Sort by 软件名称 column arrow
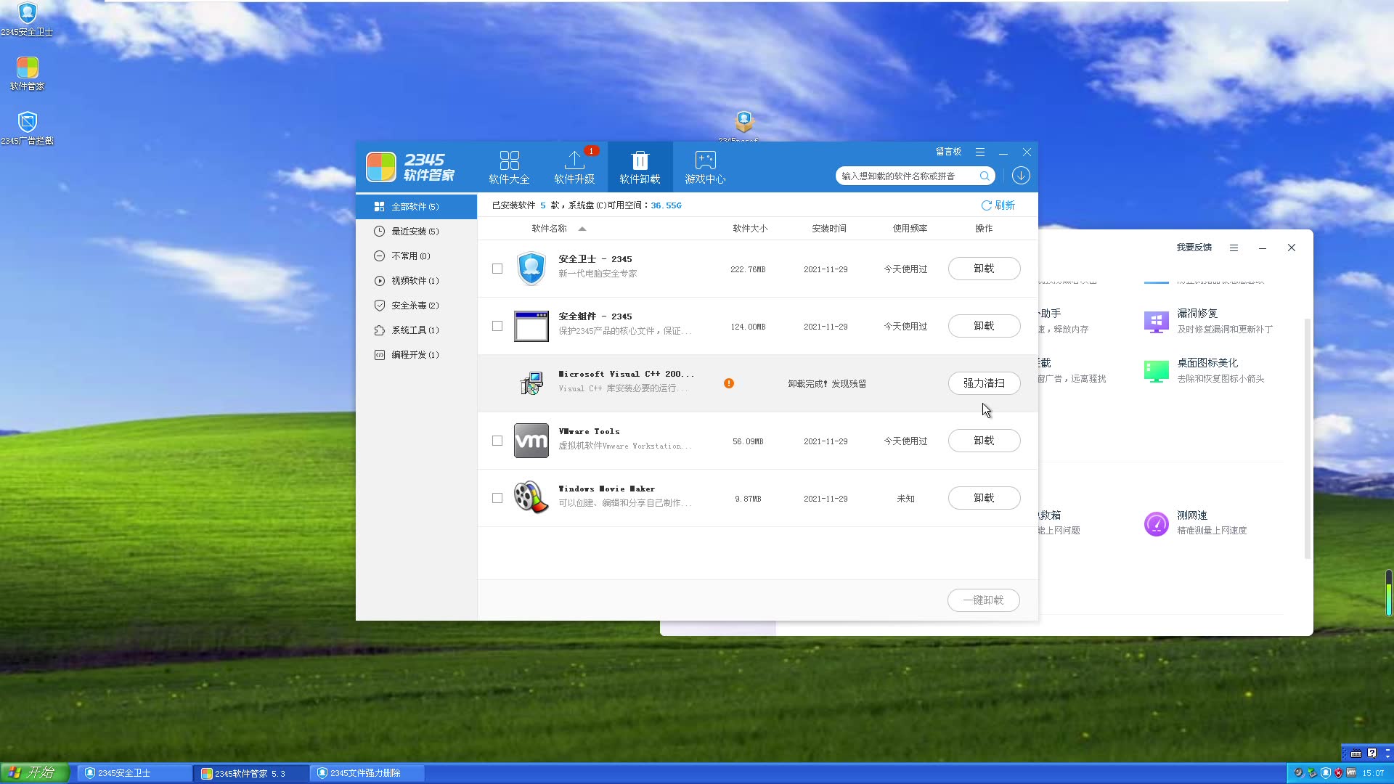The height and width of the screenshot is (784, 1394). click(582, 229)
